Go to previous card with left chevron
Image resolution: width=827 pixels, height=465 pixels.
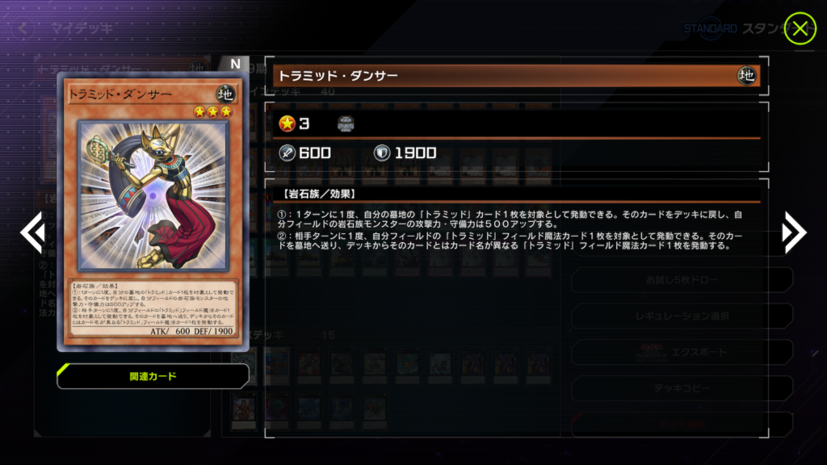coord(32,232)
